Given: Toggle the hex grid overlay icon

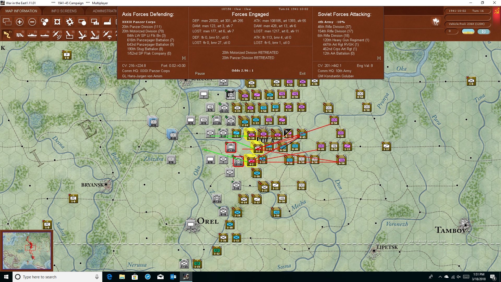Looking at the screenshot, I should [x=45, y=22].
